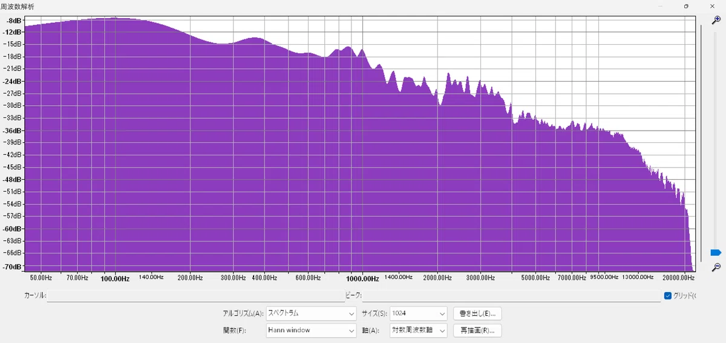Click the blue vertical zoom slider handle
This screenshot has height=343, width=726.
click(716, 252)
